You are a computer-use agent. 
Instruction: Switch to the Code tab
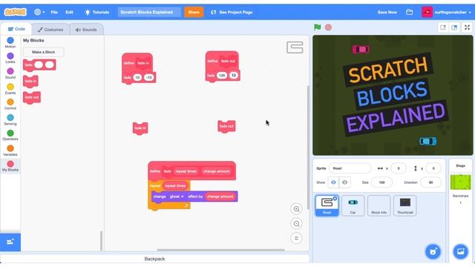click(16, 29)
